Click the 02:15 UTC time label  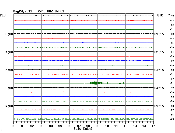[x=159, y=52]
